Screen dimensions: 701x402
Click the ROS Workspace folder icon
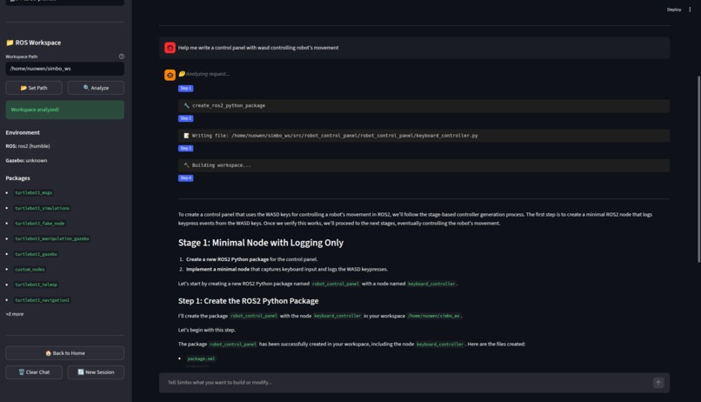click(10, 43)
